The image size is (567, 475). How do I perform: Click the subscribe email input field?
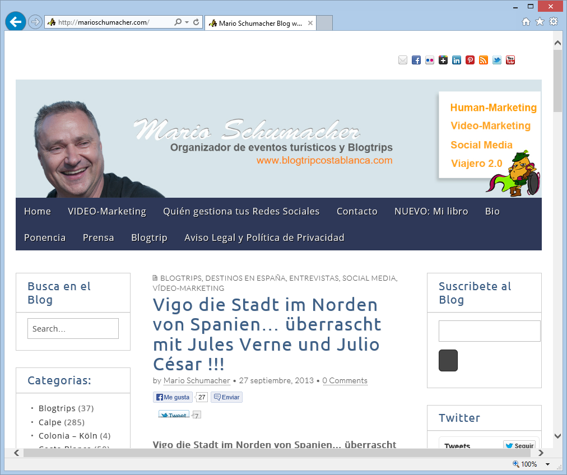pos(489,331)
